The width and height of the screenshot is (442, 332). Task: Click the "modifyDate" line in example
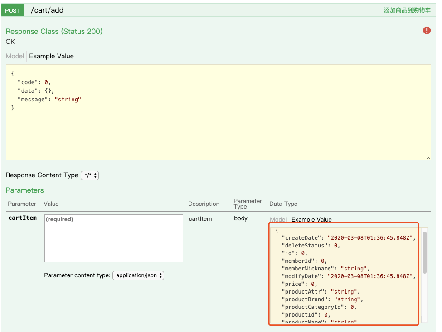click(x=349, y=276)
